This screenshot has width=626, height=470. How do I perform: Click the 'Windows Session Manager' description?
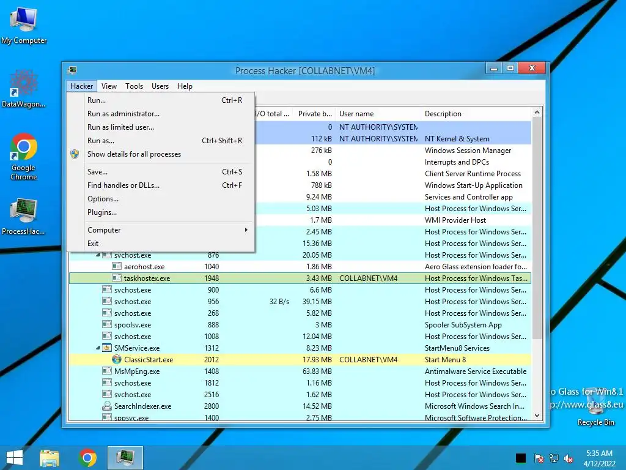coord(468,151)
